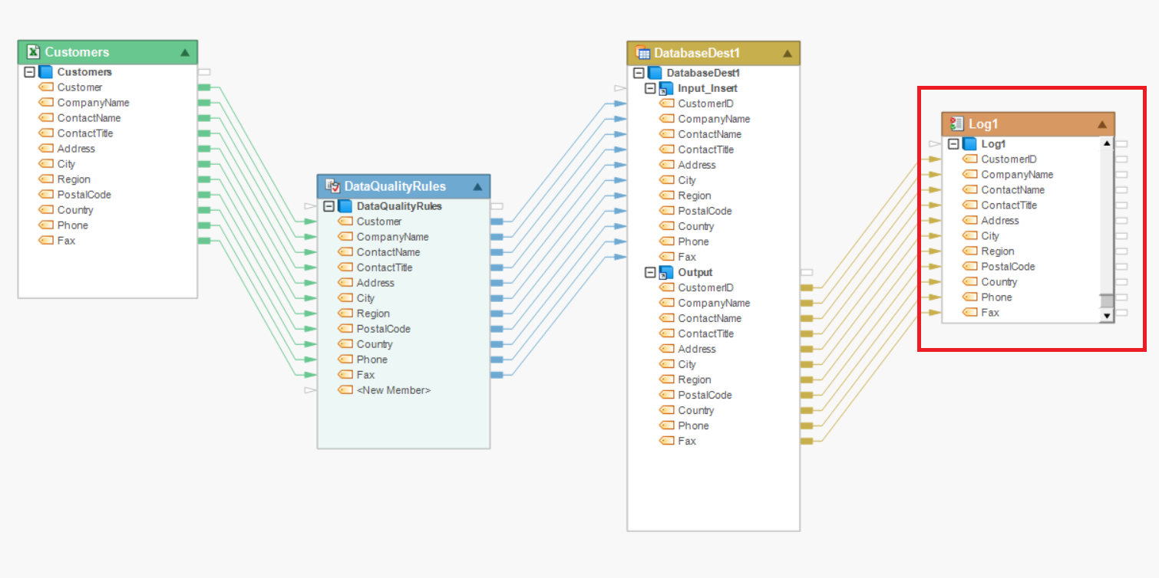The image size is (1159, 578).
Task: Collapse the Log1 object with header triangle
Action: [x=1102, y=124]
